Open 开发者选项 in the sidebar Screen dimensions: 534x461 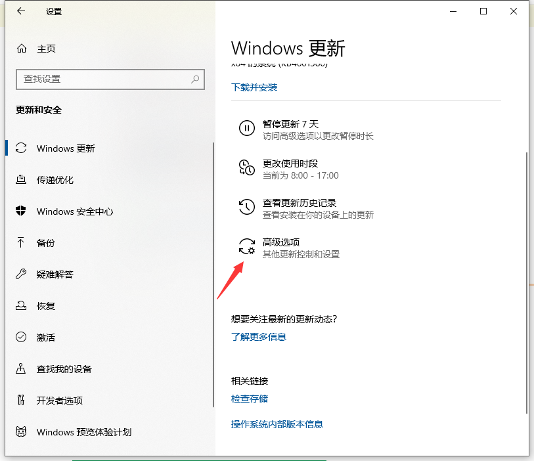click(x=59, y=401)
